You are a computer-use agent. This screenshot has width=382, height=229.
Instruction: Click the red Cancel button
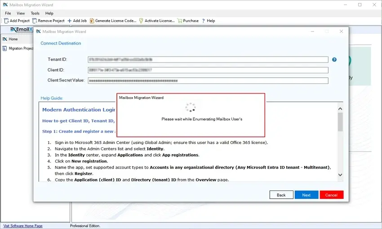click(x=331, y=195)
